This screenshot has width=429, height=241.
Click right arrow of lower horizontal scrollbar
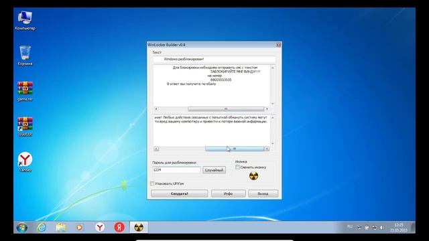[267, 149]
